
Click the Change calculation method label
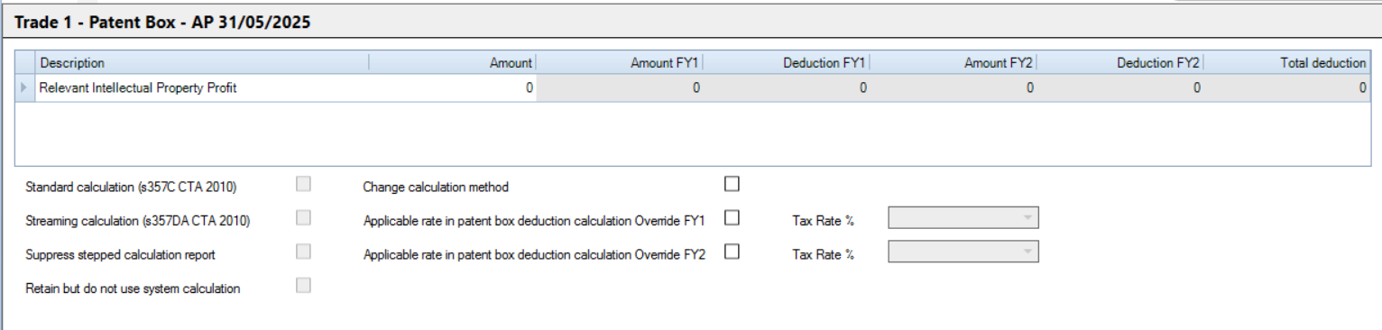click(x=436, y=188)
